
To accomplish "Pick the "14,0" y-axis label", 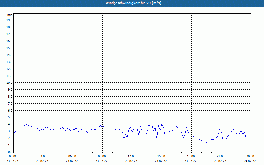I will pos(9,55).
